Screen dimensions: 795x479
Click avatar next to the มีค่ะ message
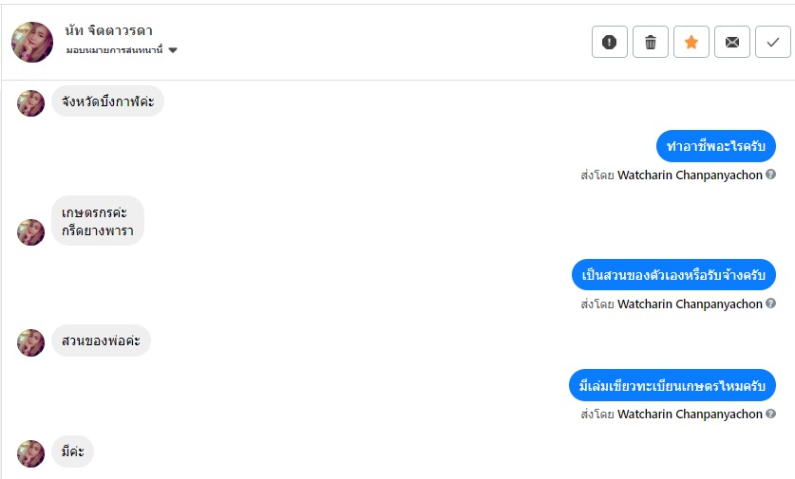[x=31, y=453]
